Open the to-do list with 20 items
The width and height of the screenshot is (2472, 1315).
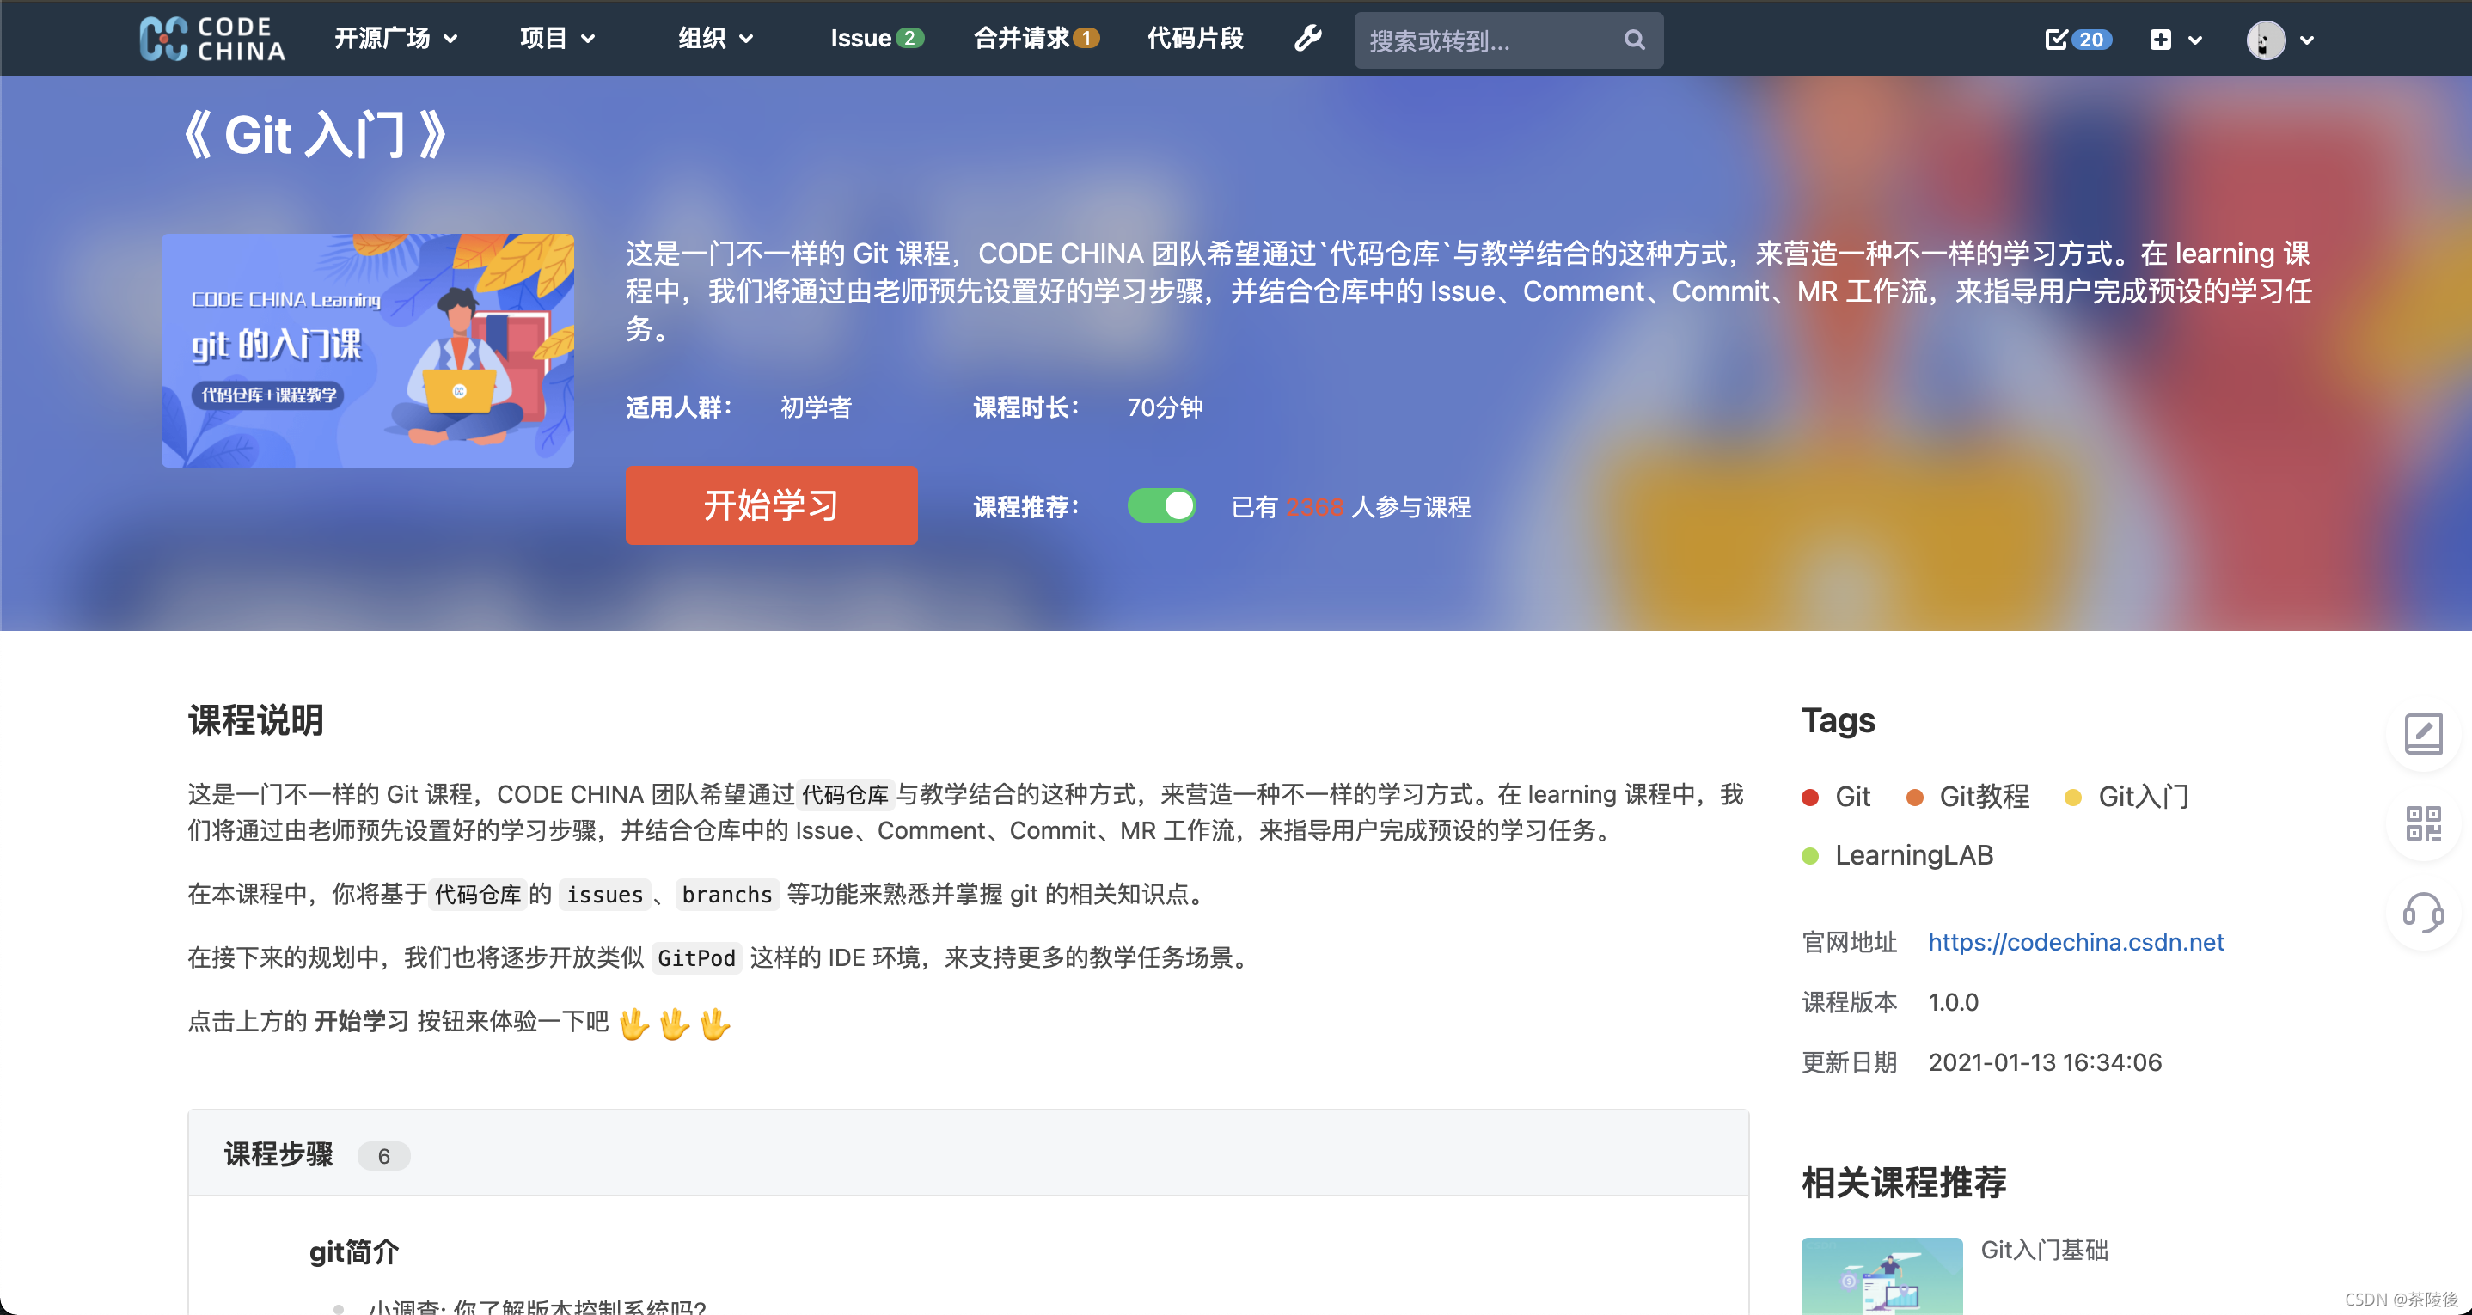tap(2077, 40)
